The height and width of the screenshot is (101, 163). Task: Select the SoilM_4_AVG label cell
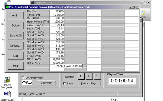[38, 42]
